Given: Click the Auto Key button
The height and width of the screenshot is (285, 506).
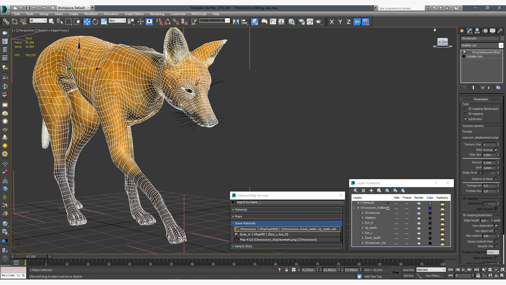Looking at the screenshot, I should tap(408, 270).
